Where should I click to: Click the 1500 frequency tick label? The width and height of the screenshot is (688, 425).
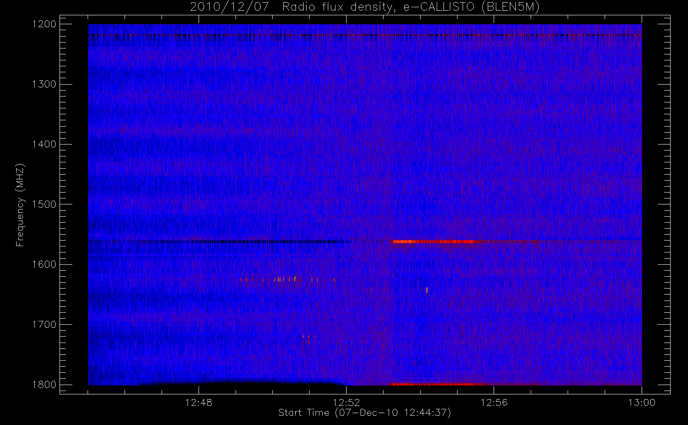tap(44, 204)
